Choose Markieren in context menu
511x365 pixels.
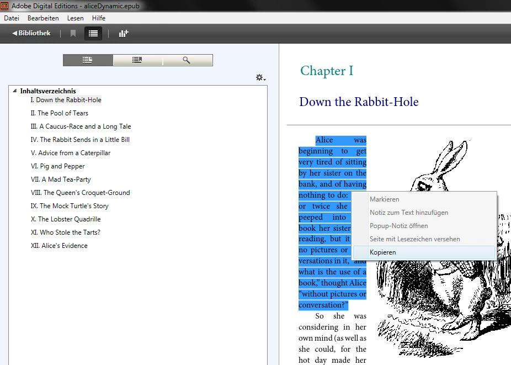[x=424, y=199]
